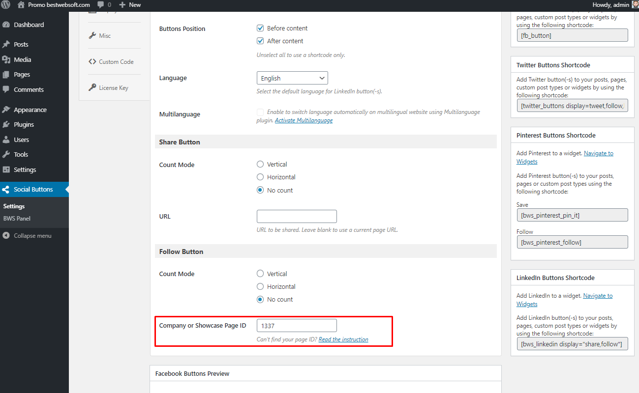Uncheck the Before content checkbox
Image resolution: width=639 pixels, height=393 pixels.
click(260, 28)
